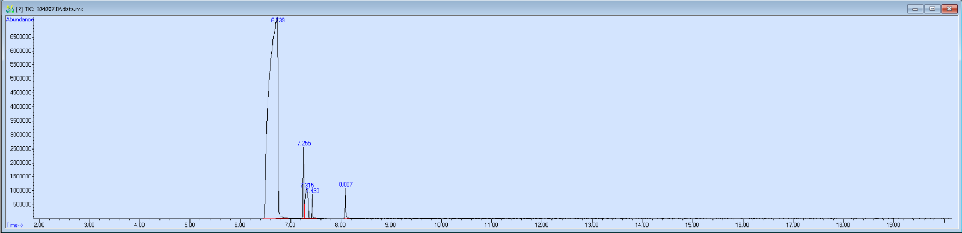Click the Time--> axis label
Image resolution: width=962 pixels, height=233 pixels.
(x=15, y=225)
